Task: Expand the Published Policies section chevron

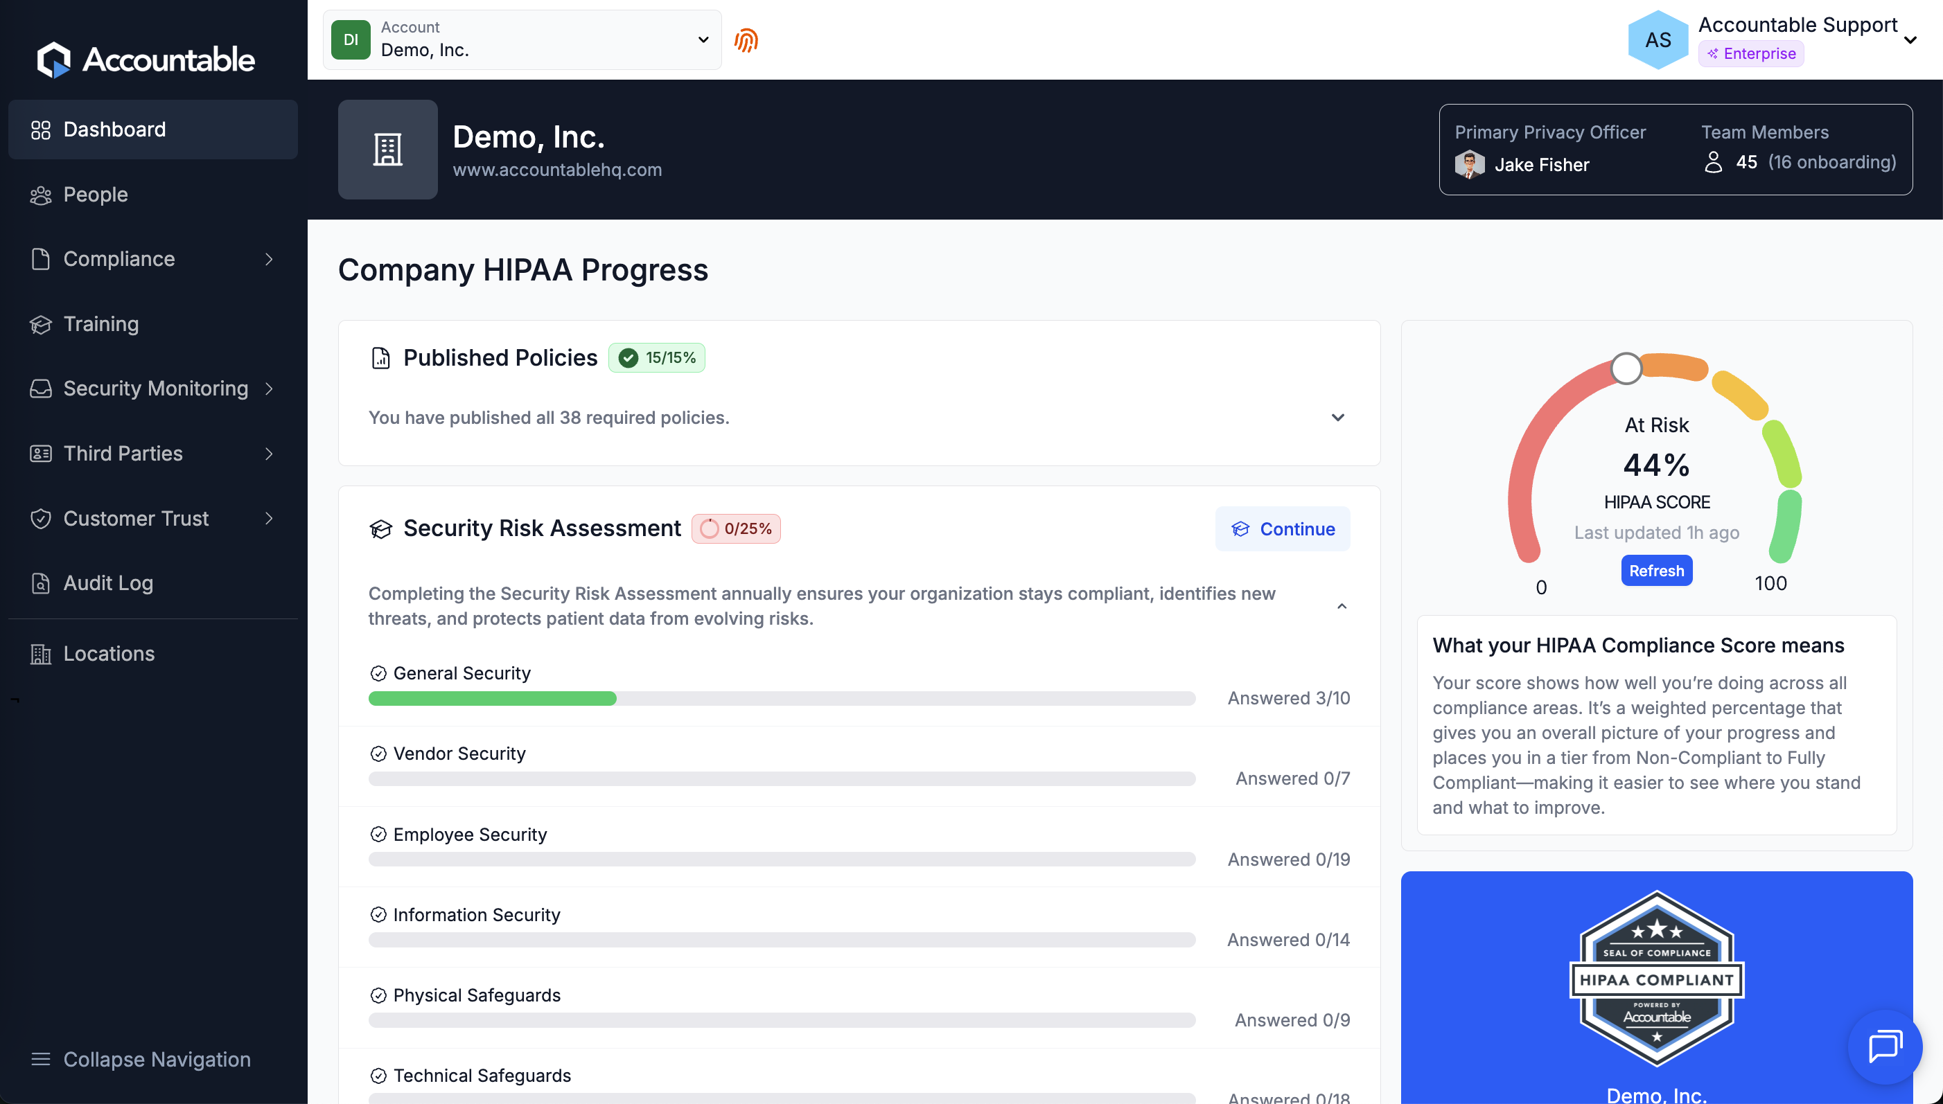Action: [x=1338, y=418]
